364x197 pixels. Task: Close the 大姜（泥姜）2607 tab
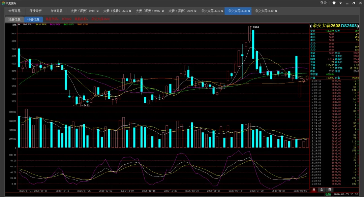(163, 11)
